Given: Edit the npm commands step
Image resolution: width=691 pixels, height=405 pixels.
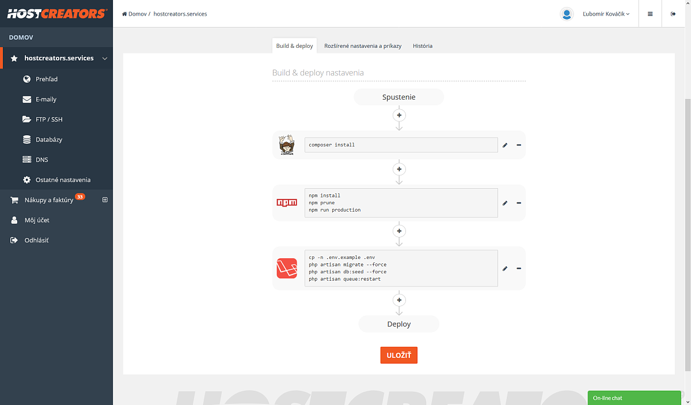Looking at the screenshot, I should tap(505, 203).
